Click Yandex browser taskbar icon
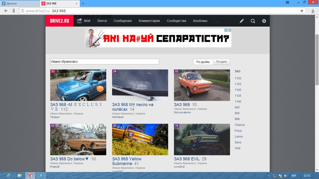Screen dimensions: 319x179 pos(30,176)
